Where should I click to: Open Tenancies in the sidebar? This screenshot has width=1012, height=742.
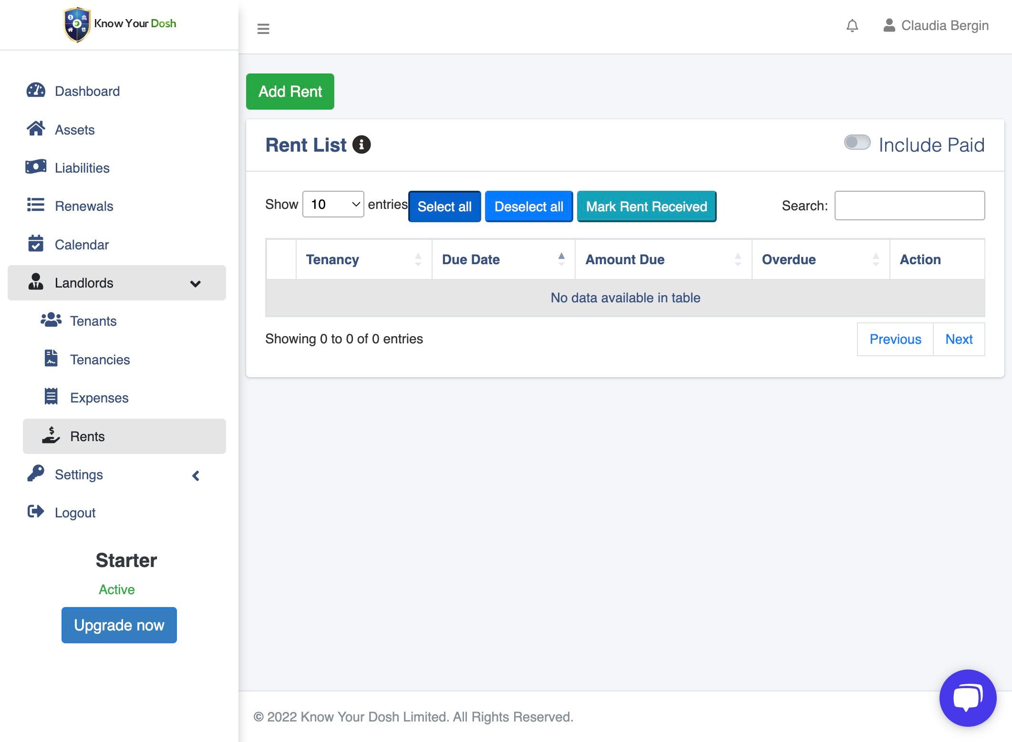tap(100, 360)
